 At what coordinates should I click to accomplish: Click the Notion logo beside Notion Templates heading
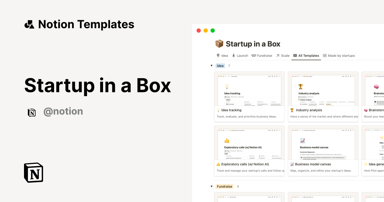tap(29, 24)
